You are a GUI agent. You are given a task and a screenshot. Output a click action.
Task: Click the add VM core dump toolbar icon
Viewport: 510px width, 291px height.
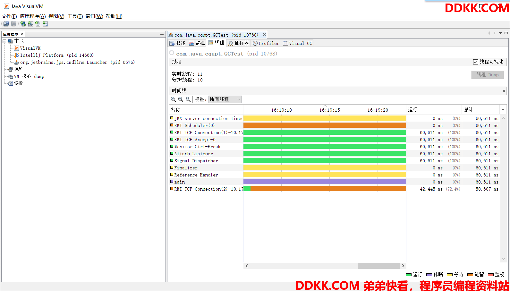38,24
